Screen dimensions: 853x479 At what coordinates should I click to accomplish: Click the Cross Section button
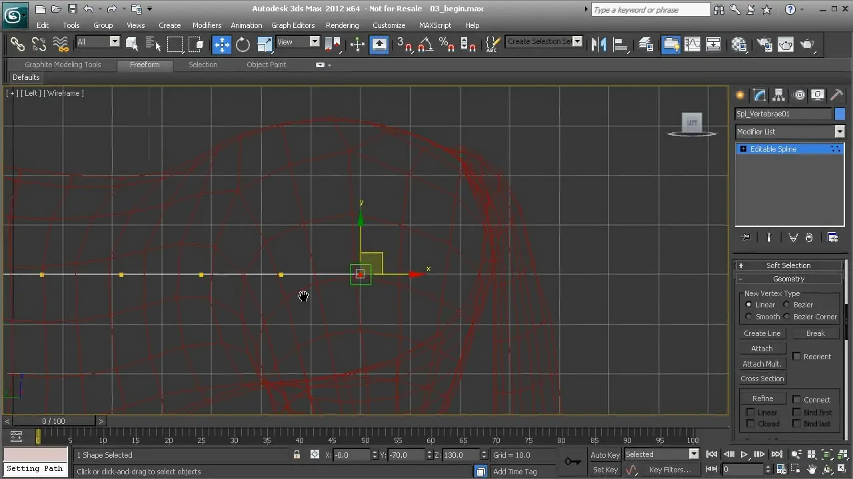click(762, 379)
